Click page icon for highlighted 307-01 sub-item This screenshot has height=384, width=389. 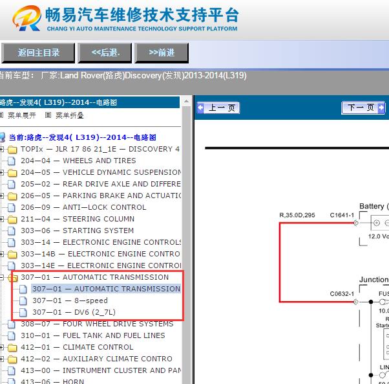[23, 289]
